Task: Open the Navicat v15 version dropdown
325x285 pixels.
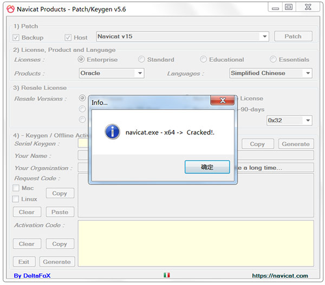Action: (183, 36)
